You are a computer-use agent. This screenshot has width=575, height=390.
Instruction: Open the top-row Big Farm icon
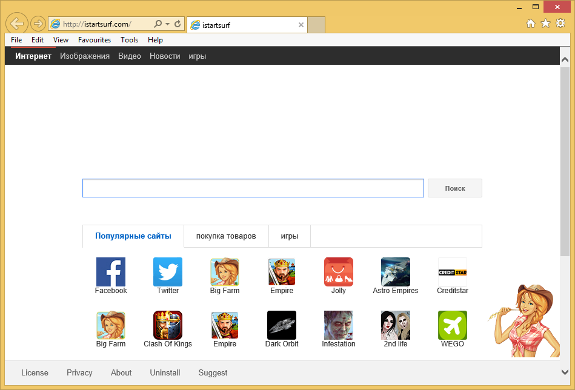pyautogui.click(x=225, y=272)
